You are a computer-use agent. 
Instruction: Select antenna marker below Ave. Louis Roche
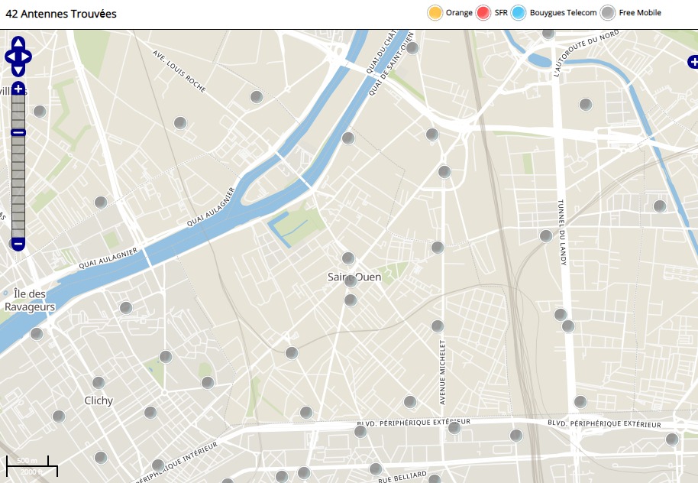point(180,123)
